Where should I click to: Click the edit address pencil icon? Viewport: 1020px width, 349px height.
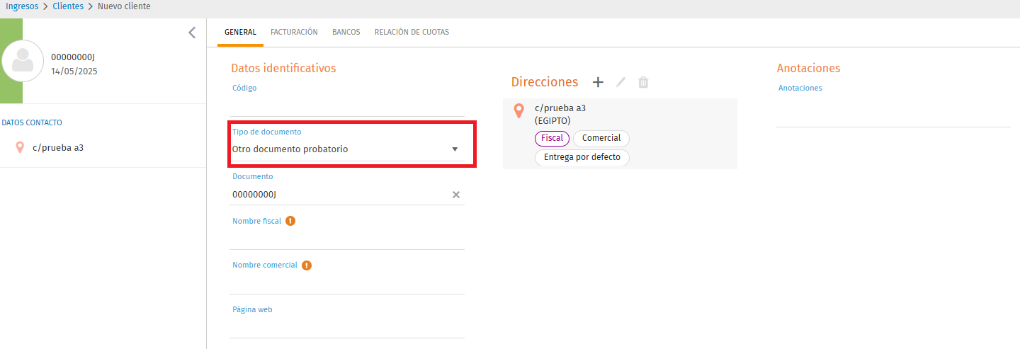pyautogui.click(x=620, y=82)
